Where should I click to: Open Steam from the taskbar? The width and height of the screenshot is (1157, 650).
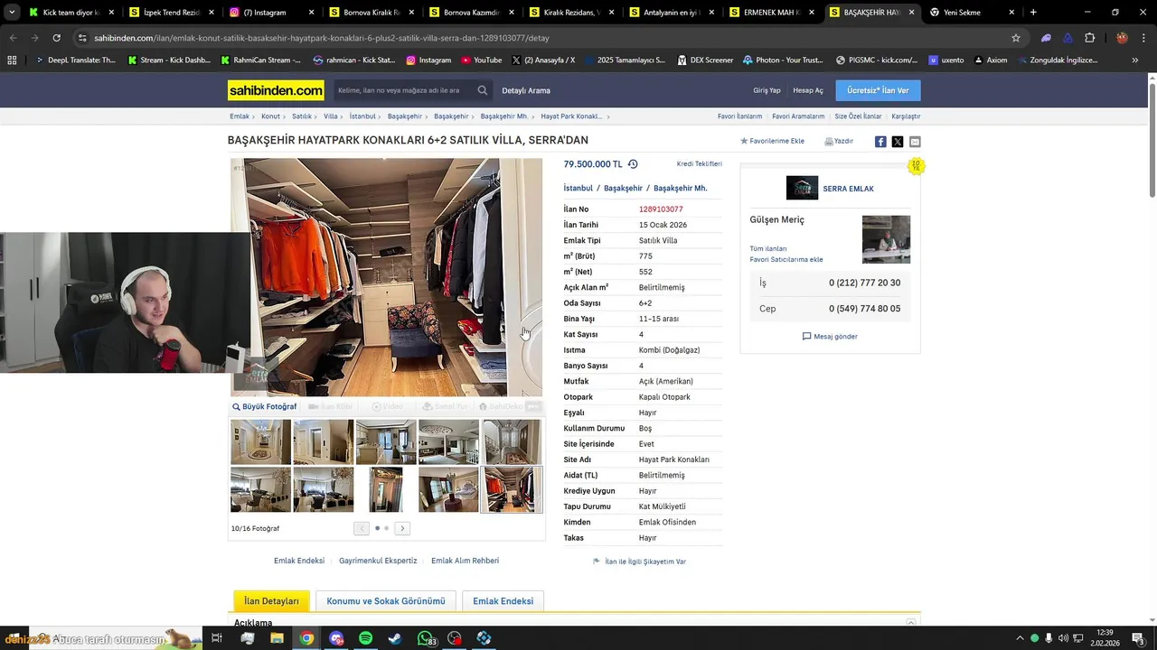(395, 638)
